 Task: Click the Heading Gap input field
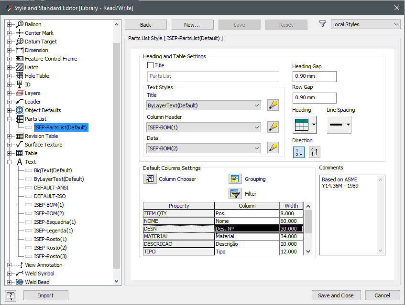click(x=314, y=76)
